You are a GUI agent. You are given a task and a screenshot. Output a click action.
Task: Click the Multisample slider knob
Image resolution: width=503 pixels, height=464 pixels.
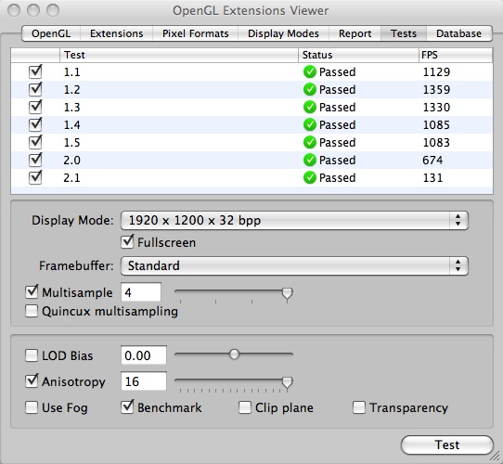(287, 293)
